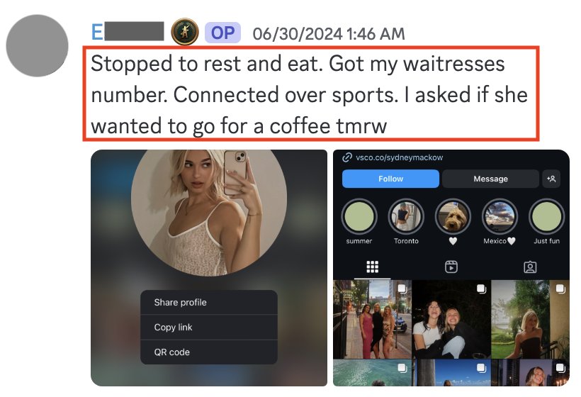Image resolution: width=581 pixels, height=397 pixels.
Task: Open the Toronto story highlight
Action: (406, 217)
